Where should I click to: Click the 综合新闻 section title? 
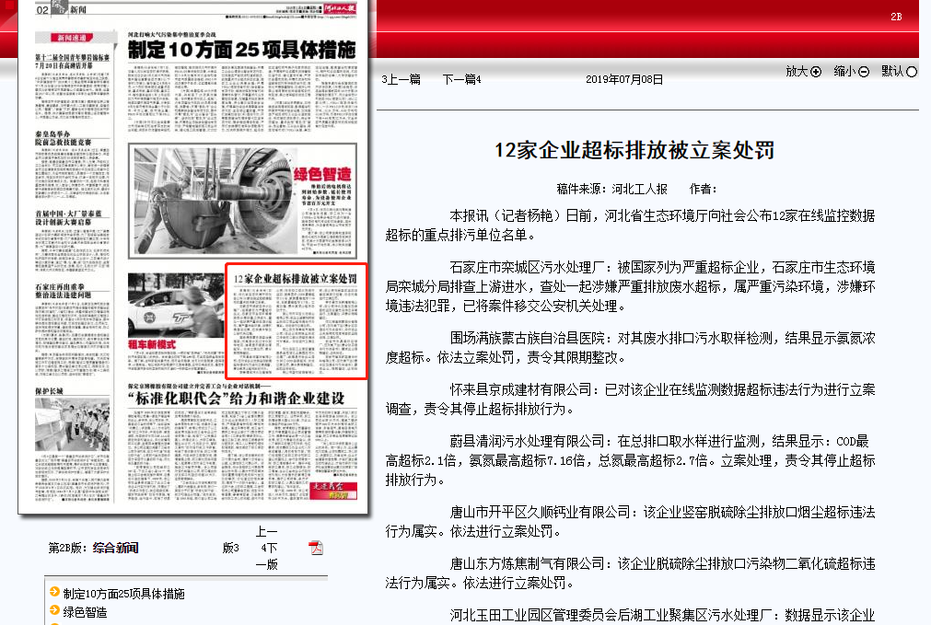pos(115,548)
